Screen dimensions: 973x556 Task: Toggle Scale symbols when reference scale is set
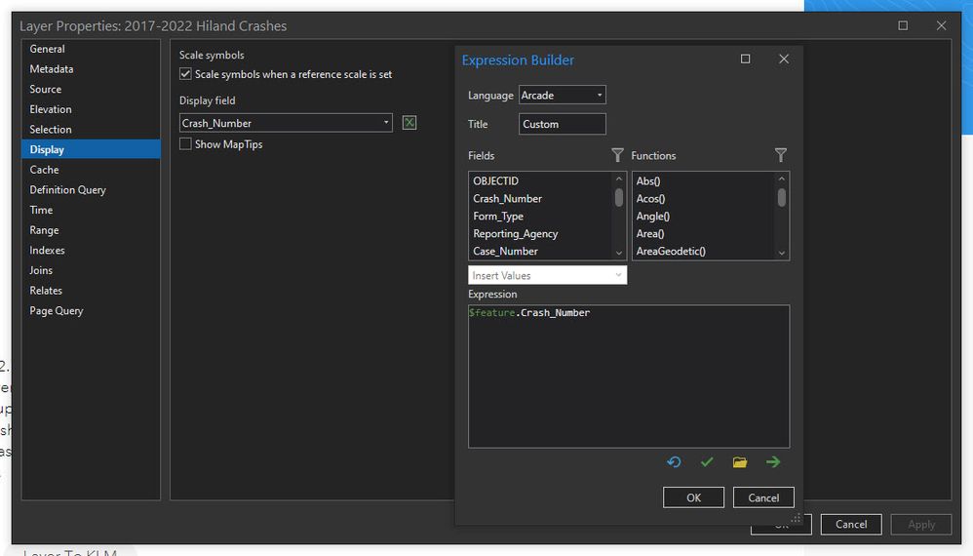[x=185, y=74]
